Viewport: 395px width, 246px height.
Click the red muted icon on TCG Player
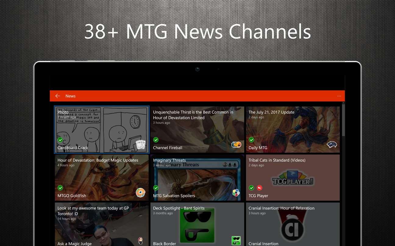259,188
